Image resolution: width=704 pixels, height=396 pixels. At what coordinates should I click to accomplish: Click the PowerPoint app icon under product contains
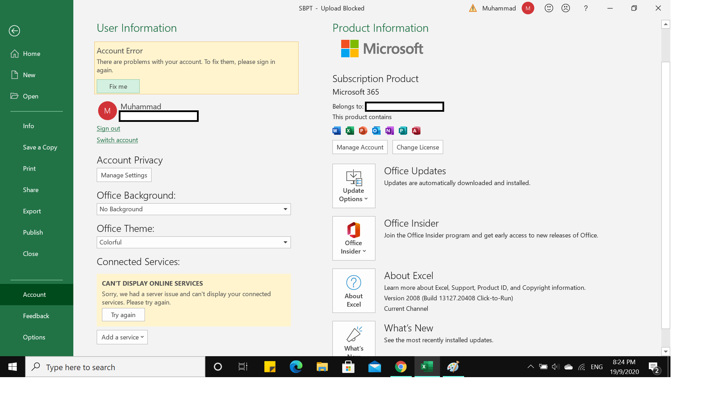pos(363,131)
